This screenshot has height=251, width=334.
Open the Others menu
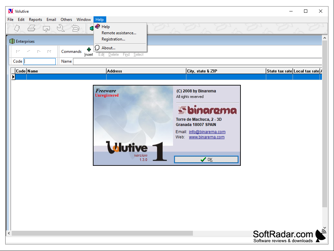coord(66,20)
